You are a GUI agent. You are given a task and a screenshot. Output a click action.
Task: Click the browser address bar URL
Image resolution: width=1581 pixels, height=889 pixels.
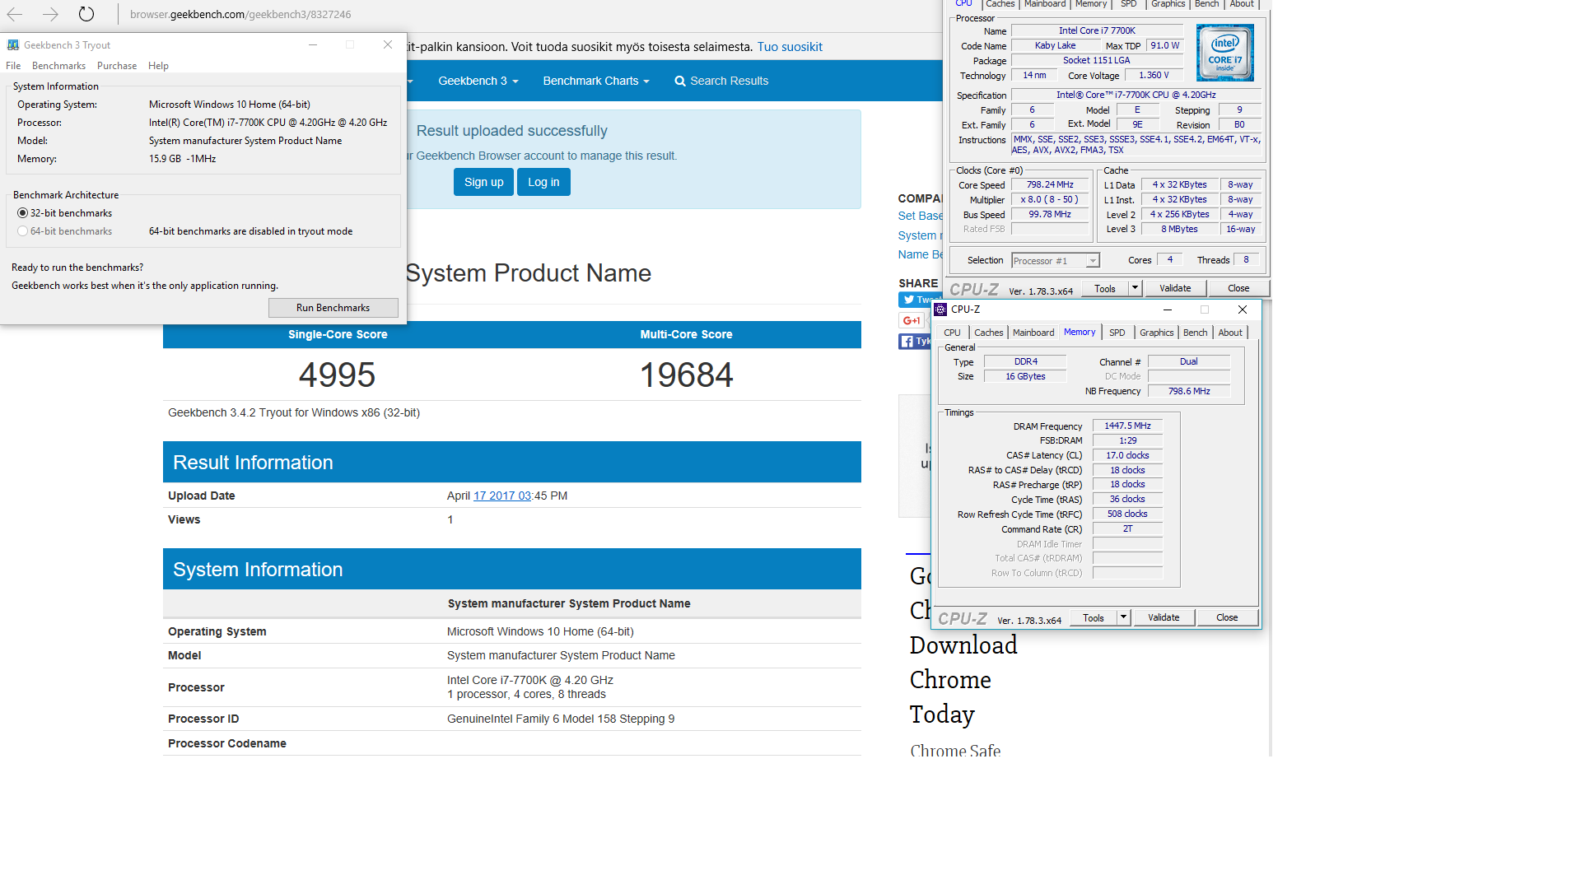click(240, 14)
